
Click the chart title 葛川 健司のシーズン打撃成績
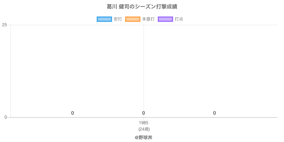pyautogui.click(x=142, y=7)
